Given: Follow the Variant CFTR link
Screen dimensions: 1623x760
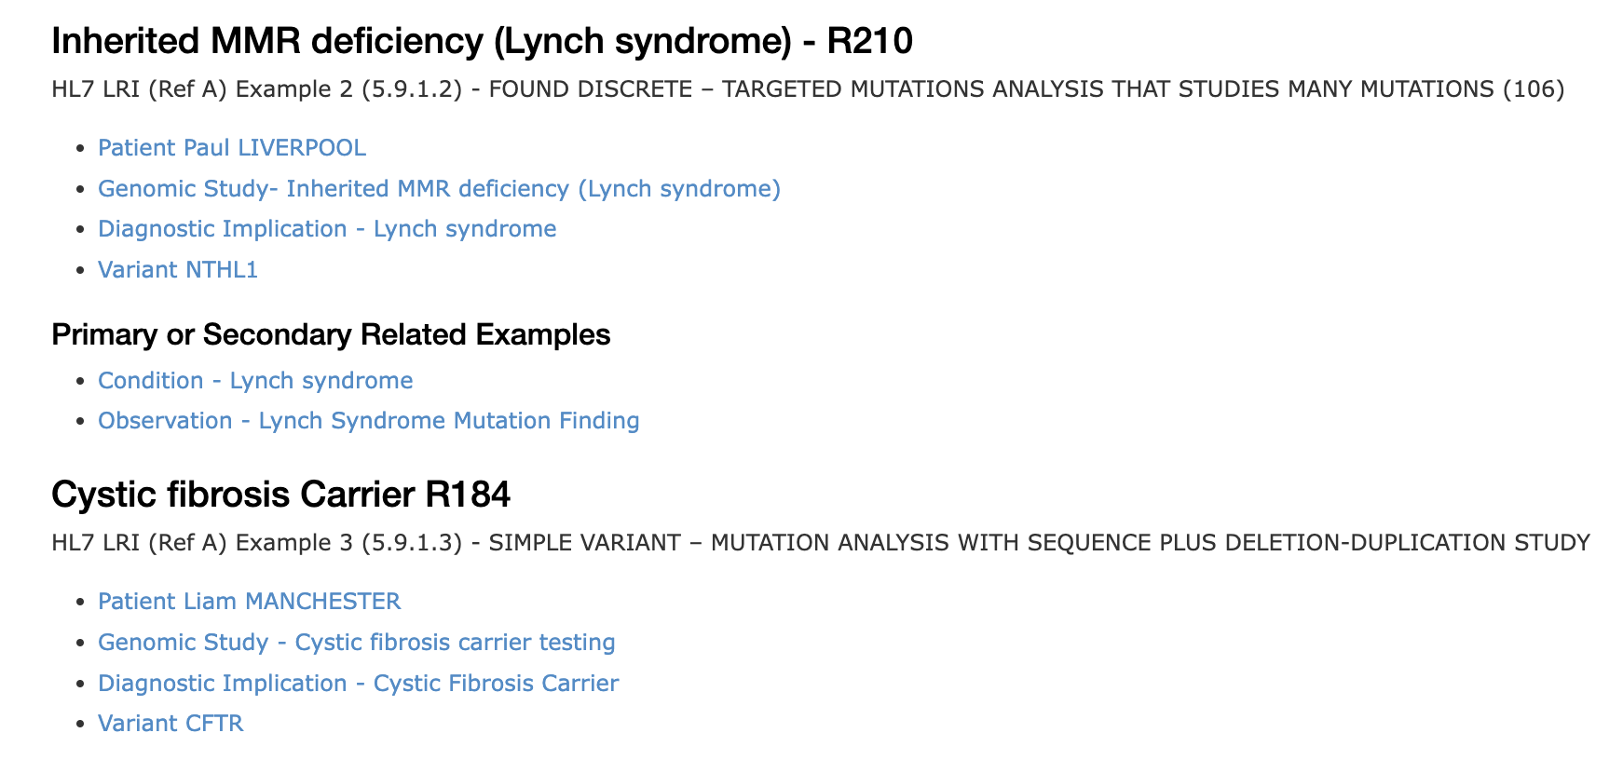Looking at the screenshot, I should 170,724.
